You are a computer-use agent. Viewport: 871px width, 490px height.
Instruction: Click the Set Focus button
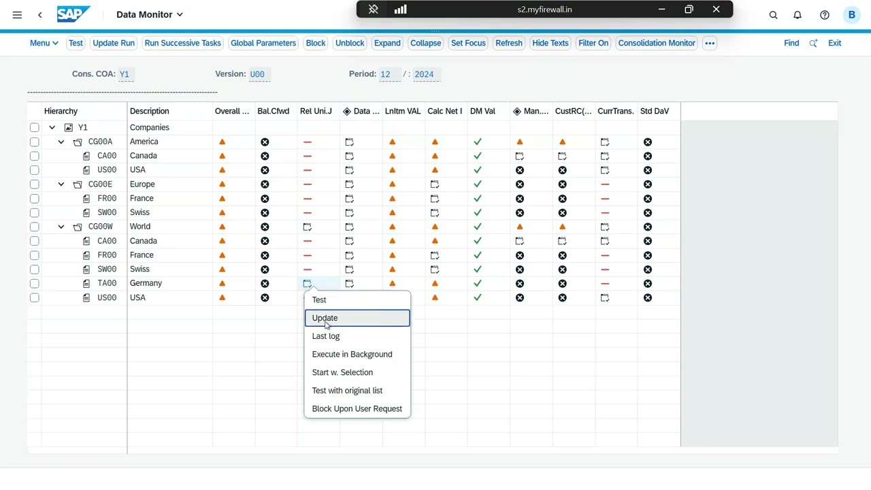coord(468,43)
